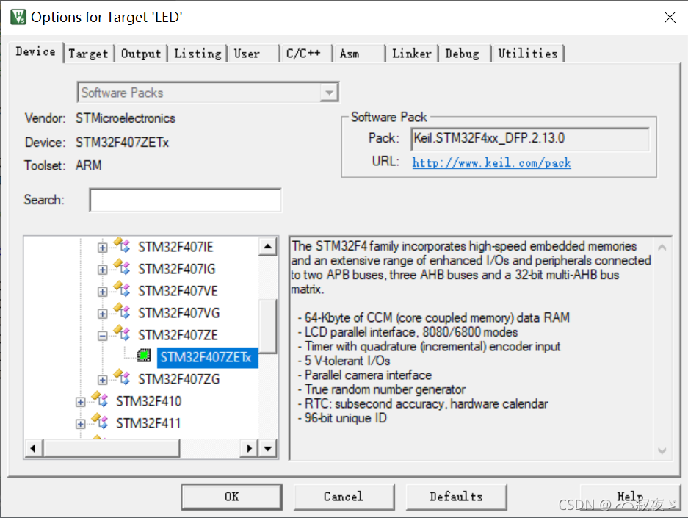
Task: Switch to the Target tab
Action: click(88, 54)
